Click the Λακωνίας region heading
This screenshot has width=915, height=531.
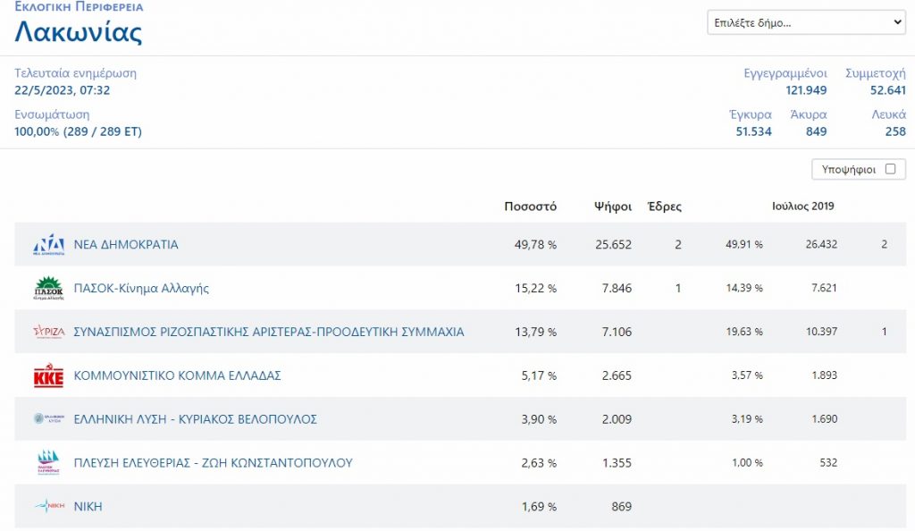(79, 32)
